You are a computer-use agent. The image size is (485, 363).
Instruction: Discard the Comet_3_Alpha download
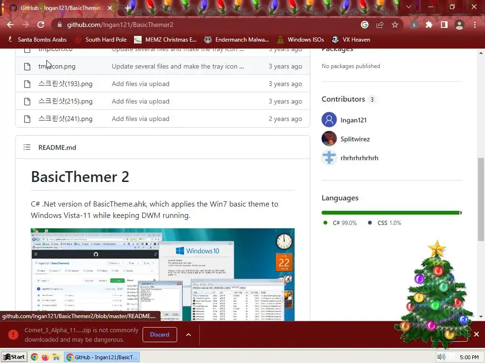pos(160,335)
